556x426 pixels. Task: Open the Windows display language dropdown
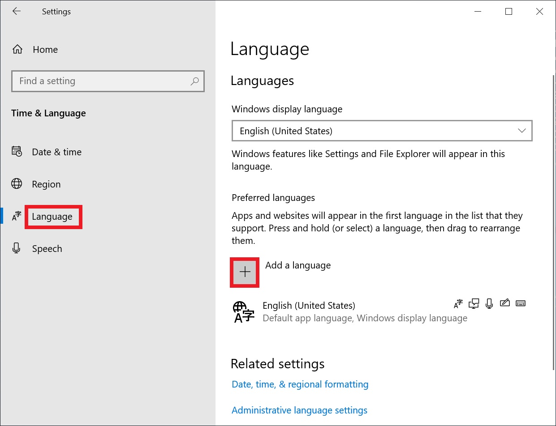(382, 131)
